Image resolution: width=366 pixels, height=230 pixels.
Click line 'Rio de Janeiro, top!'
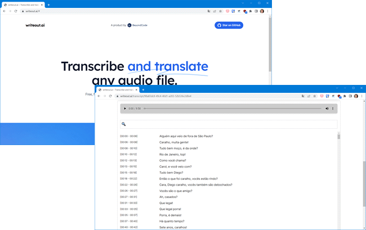point(172,154)
